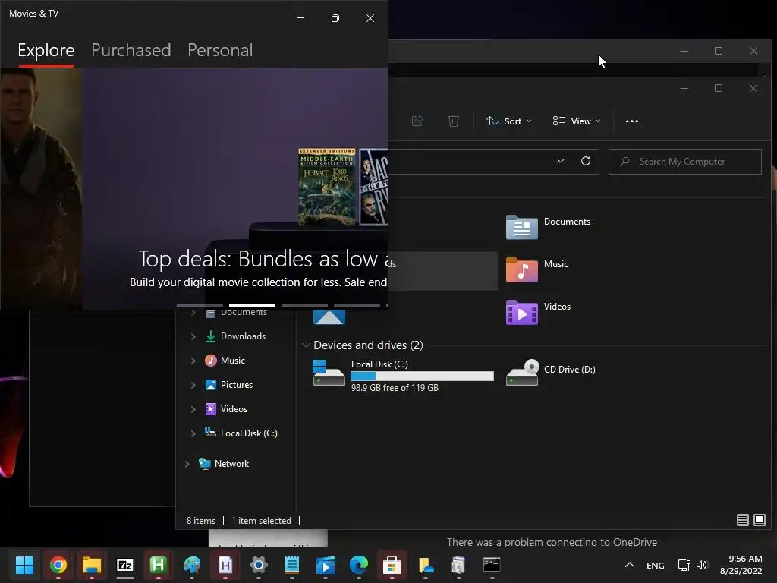Click the See more ellipsis button
Screen dimensions: 777x583
coord(632,121)
